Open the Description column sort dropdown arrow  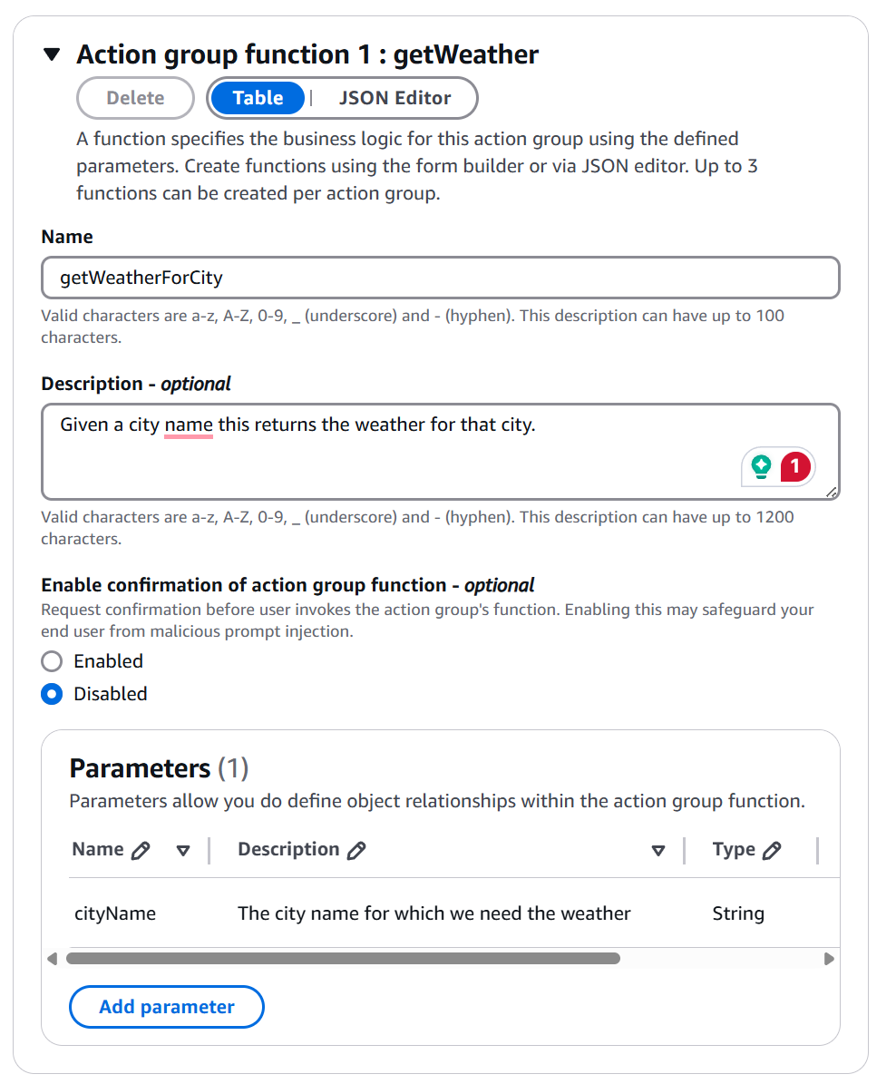(658, 851)
